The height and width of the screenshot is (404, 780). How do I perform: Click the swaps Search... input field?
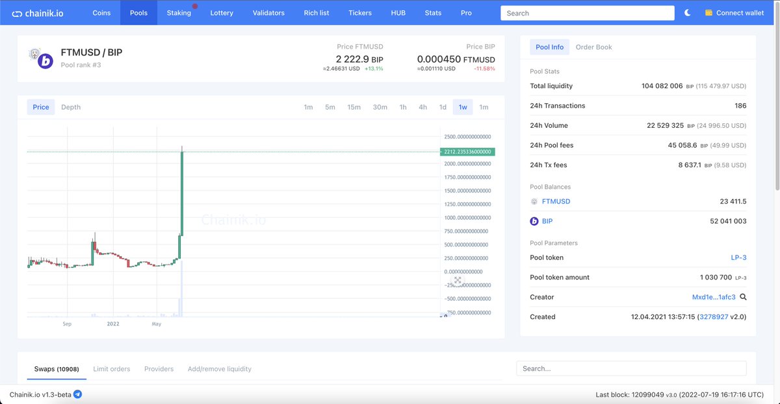(x=631, y=368)
